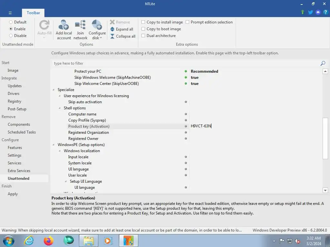Click the green update arrow icon
Viewport: 330px width, 247px height.
(303, 12)
